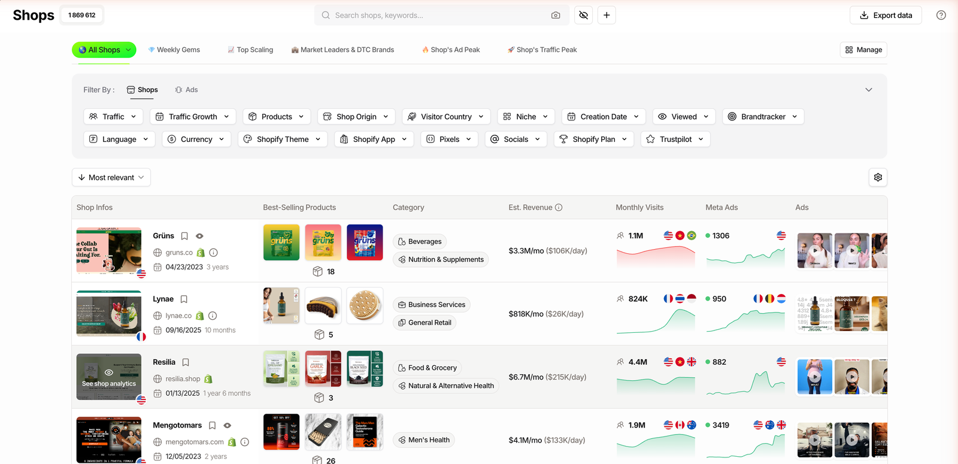Open Market Leaders & DTC Brands tab
Screen dimensions: 958x464
342,50
